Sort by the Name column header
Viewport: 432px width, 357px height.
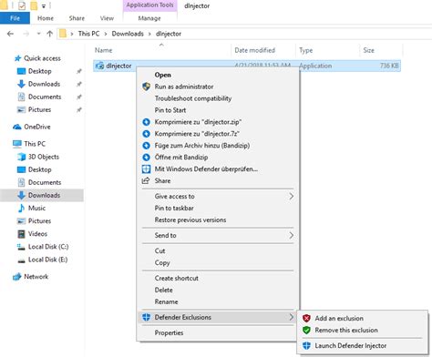click(x=104, y=50)
